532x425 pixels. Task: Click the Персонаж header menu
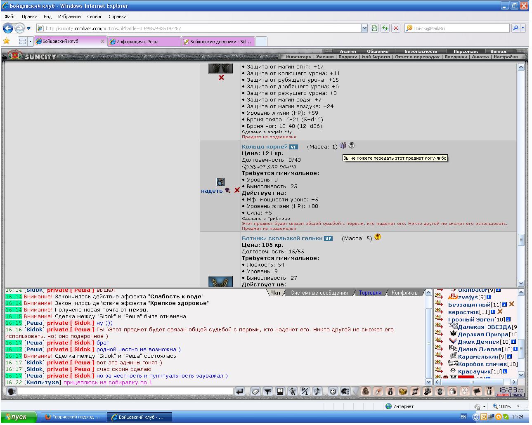click(466, 52)
